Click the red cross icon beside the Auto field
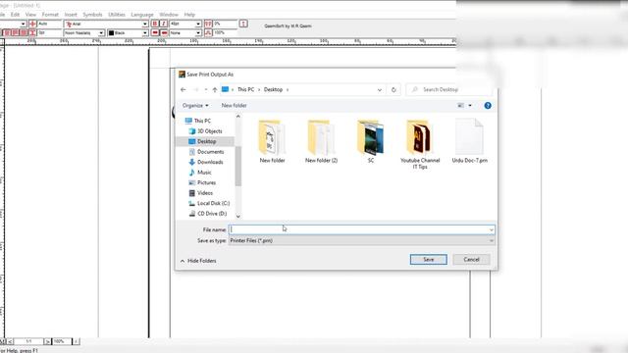 point(32,24)
